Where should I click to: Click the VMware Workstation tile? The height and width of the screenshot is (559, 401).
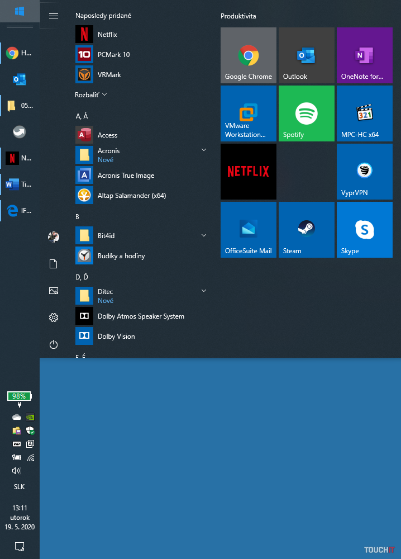coord(248,113)
